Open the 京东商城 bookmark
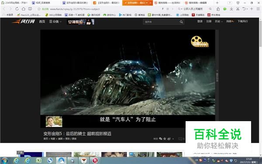262x164 pixels. (x=214, y=15)
